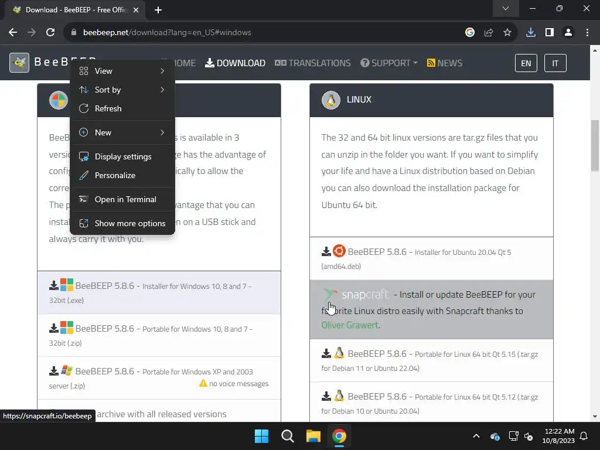Click the Chrome downloads icon in toolbar
Image resolution: width=600 pixels, height=450 pixels.
click(530, 33)
